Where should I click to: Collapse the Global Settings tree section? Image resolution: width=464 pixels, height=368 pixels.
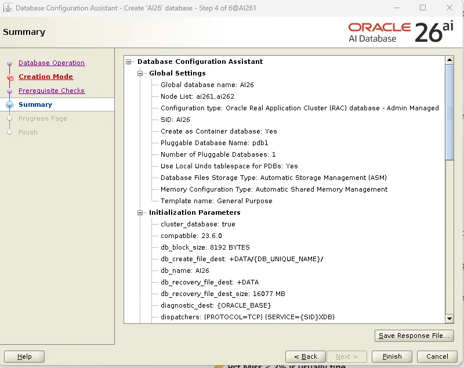pos(140,73)
